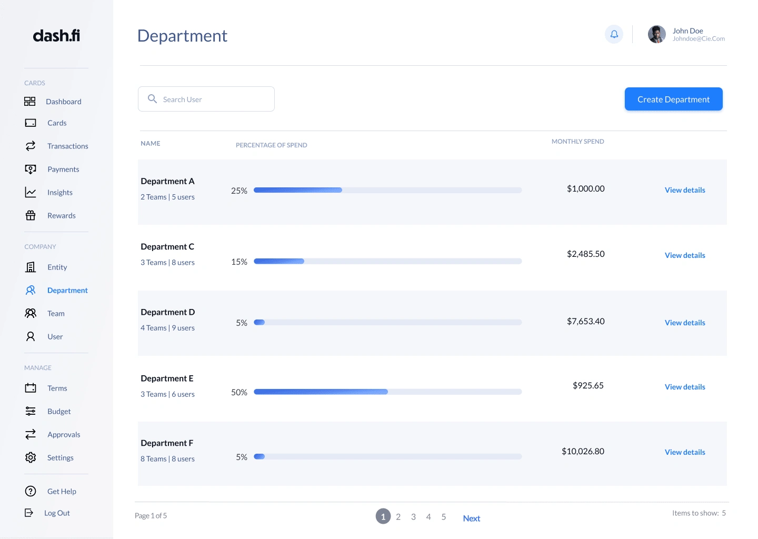Click the Payments icon
758x539 pixels.
coord(31,169)
